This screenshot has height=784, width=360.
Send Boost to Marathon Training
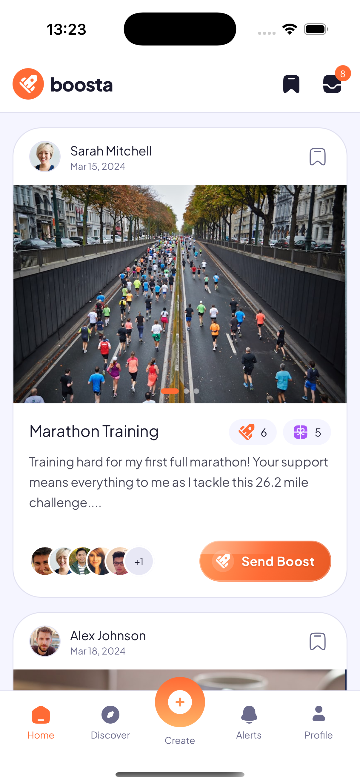pyautogui.click(x=265, y=561)
